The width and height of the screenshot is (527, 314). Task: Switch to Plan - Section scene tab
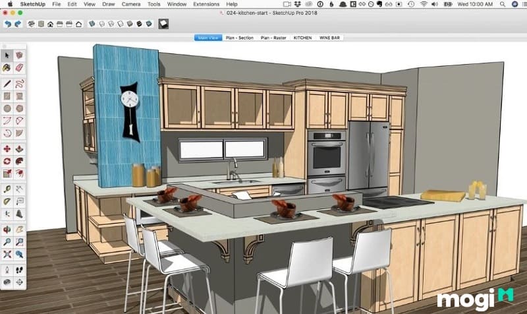coord(240,38)
